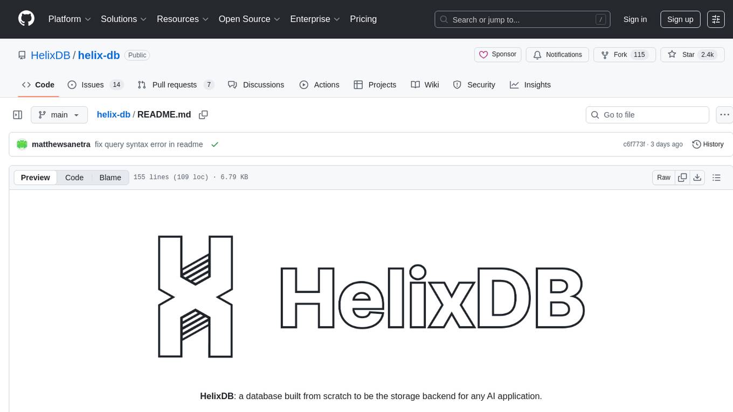733x412 pixels.
Task: Click the Public visibility badge
Action: click(x=137, y=55)
